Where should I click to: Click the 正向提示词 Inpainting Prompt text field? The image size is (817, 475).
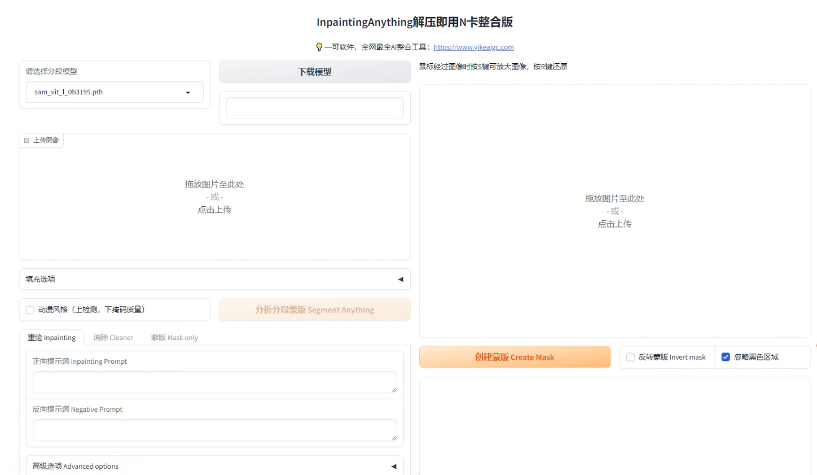pos(214,382)
